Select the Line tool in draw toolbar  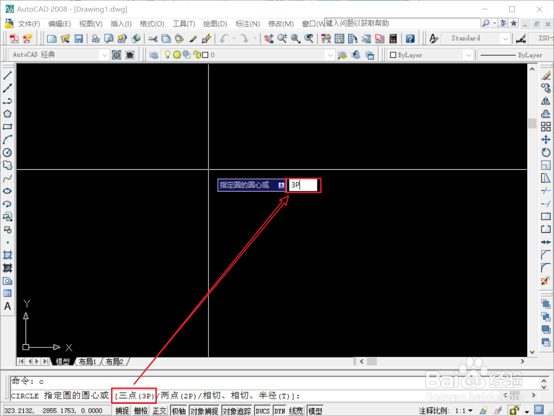(7, 75)
